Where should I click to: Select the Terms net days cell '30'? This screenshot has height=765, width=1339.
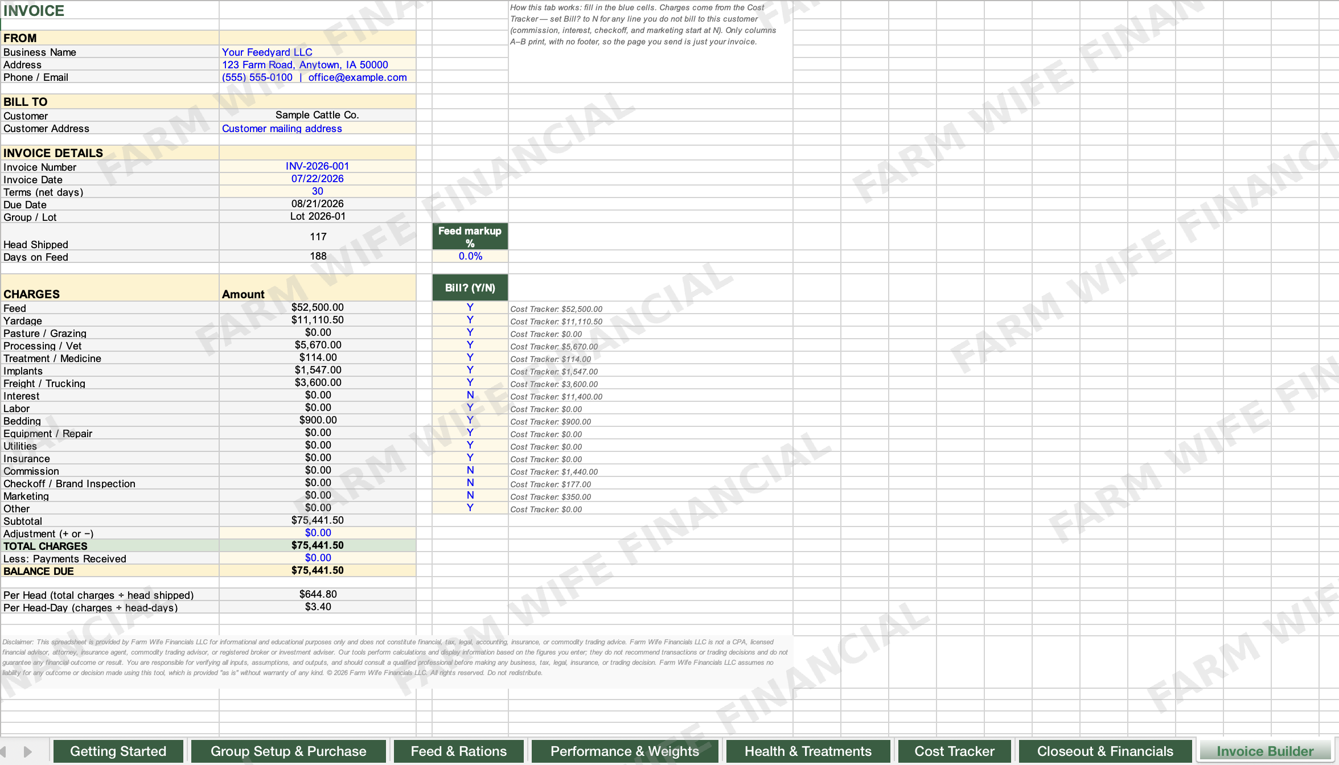pos(318,191)
